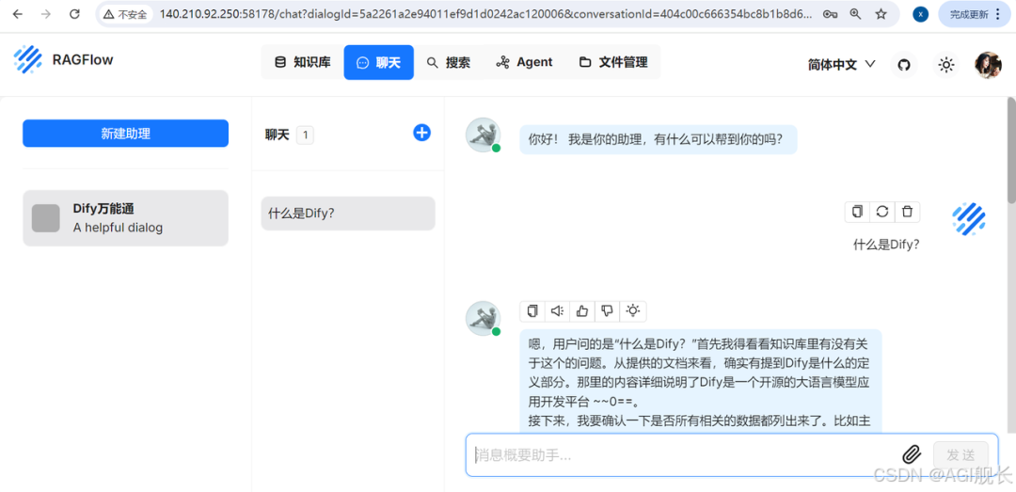Screen dimensions: 1016x492
Task: Bookmark this page with the star icon
Action: pos(881,14)
